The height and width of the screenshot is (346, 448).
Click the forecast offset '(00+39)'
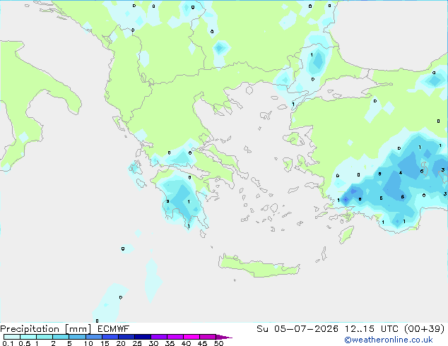425,329
